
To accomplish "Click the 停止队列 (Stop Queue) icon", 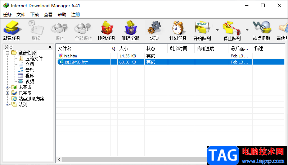I will [x=232, y=28].
